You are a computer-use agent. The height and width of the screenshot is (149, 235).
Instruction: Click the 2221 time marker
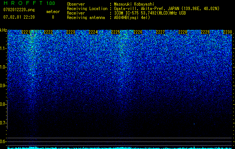click(x=26, y=32)
